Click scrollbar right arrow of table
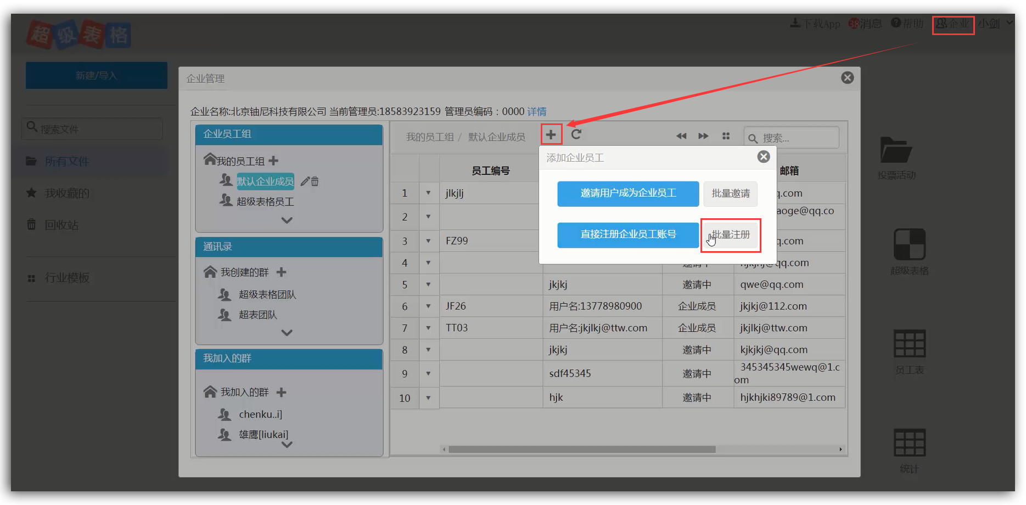1026x505 pixels. [x=840, y=449]
